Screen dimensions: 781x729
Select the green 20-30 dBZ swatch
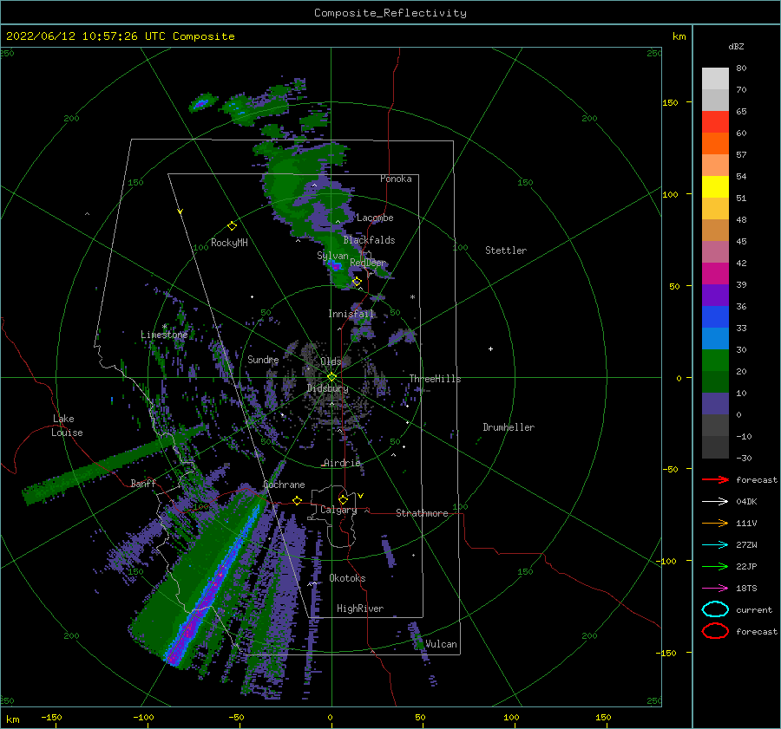coord(715,361)
